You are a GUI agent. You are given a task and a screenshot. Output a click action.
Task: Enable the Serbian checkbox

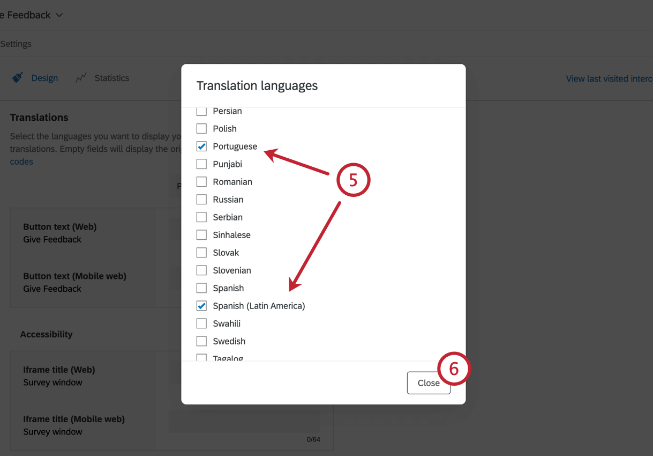[x=202, y=217]
